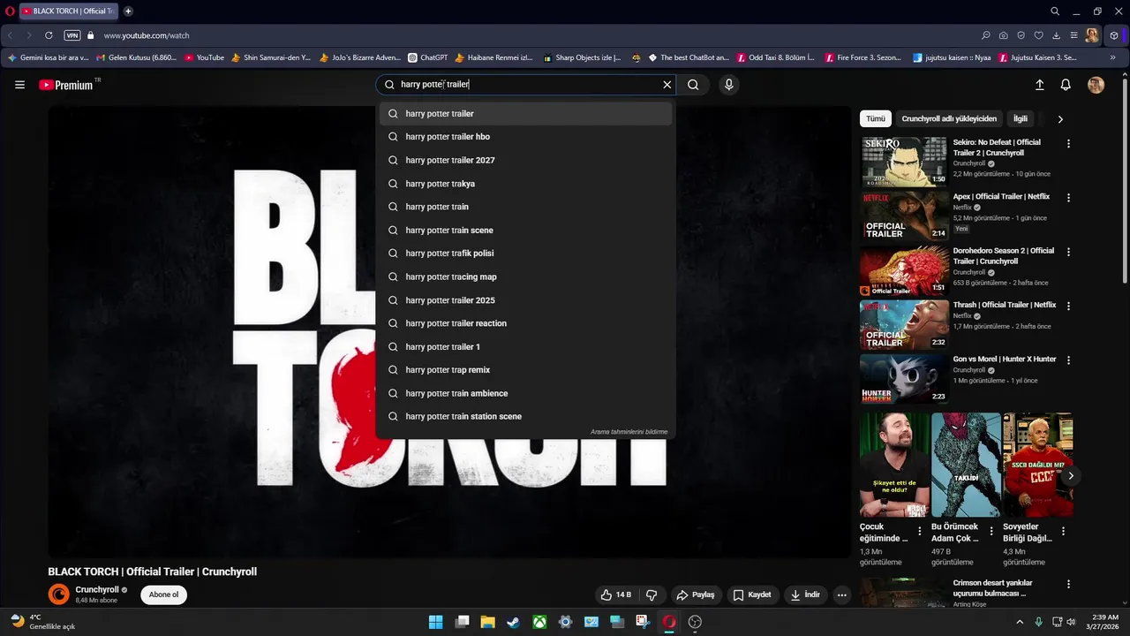This screenshot has width=1130, height=636.
Task: Open weather widget Genellikle açık
Action: click(x=42, y=622)
